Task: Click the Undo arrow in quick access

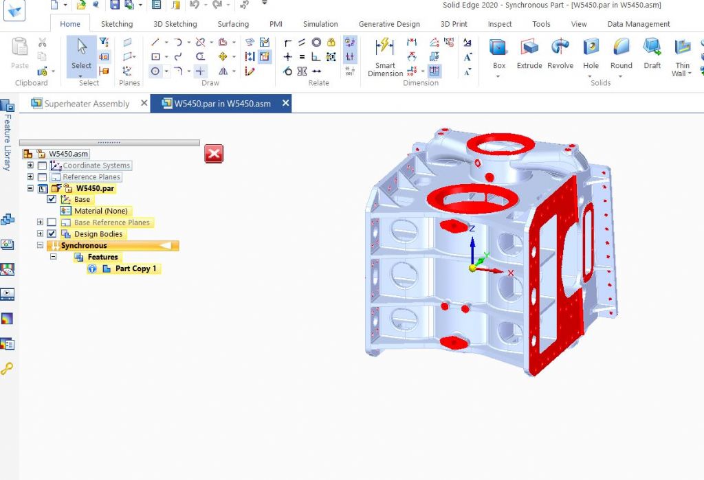Action: coord(195,5)
